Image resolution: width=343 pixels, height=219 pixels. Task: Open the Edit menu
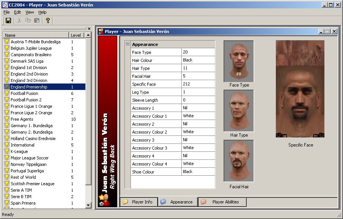(x=17, y=12)
